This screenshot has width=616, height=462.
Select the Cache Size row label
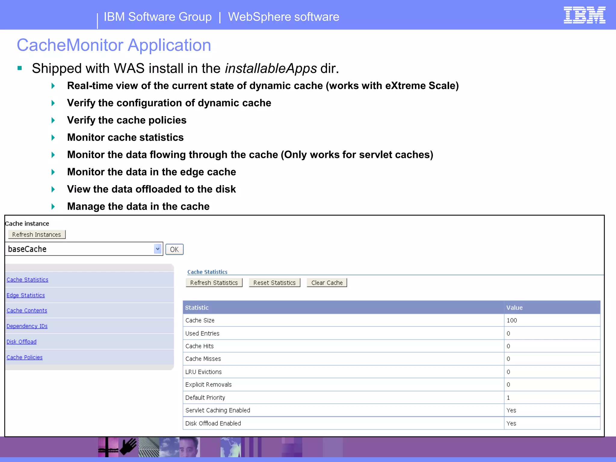pyautogui.click(x=200, y=320)
